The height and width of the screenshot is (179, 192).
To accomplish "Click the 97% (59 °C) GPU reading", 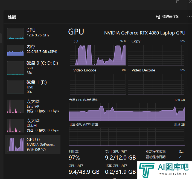I will tap(36, 149).
